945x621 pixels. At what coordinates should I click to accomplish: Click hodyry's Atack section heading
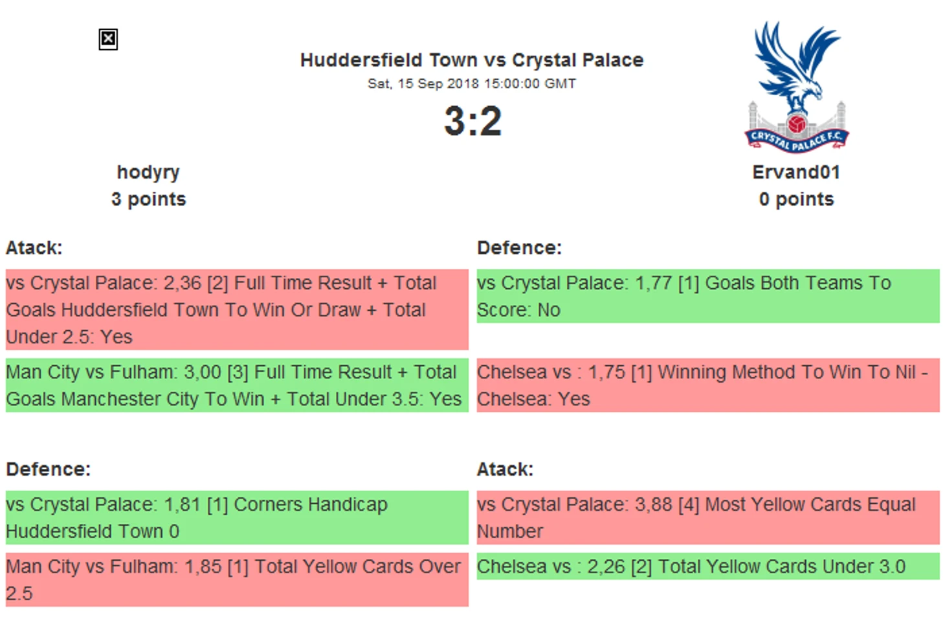(x=34, y=248)
